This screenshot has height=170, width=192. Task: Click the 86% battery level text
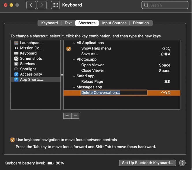[x=60, y=163]
